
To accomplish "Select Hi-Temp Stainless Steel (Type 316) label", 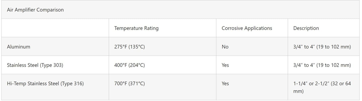I will (45, 83).
